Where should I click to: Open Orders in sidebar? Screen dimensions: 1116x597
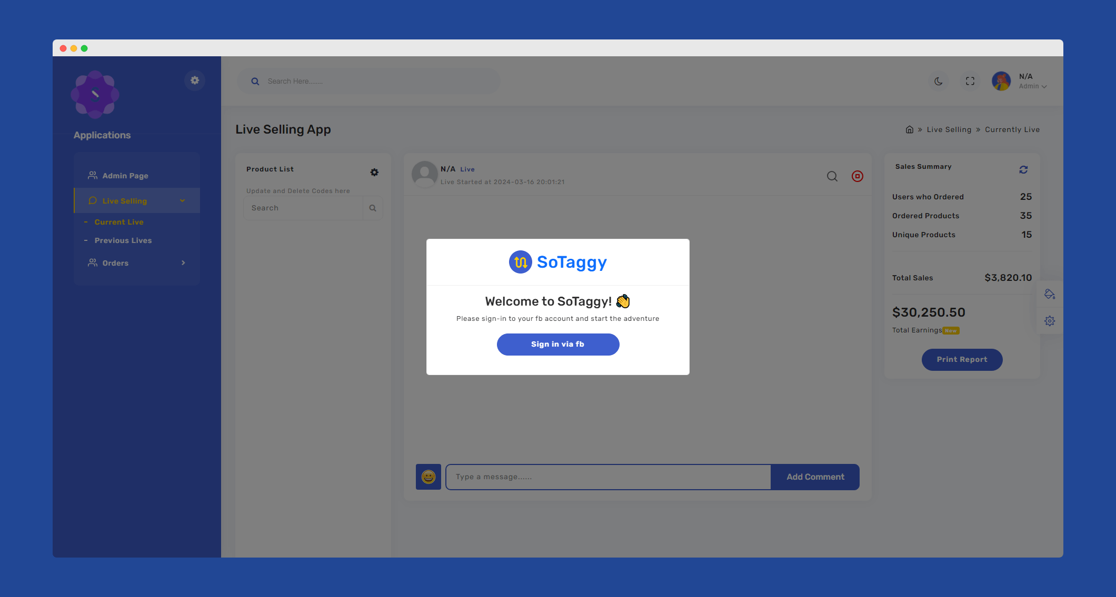137,263
